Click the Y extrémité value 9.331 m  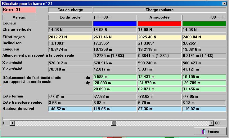pyautogui.click(x=159, y=69)
